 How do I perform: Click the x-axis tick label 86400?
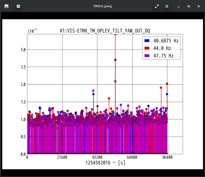167,157
